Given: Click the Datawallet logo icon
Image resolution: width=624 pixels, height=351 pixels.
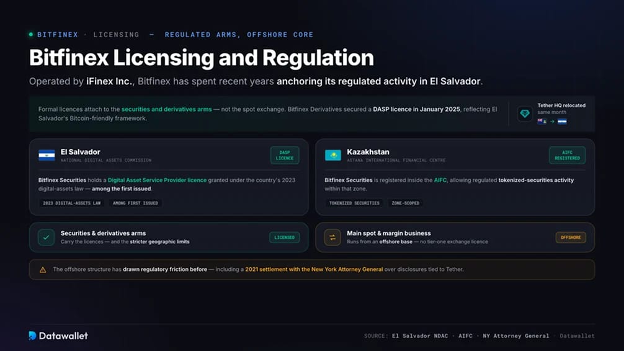Looking at the screenshot, I should pos(33,335).
